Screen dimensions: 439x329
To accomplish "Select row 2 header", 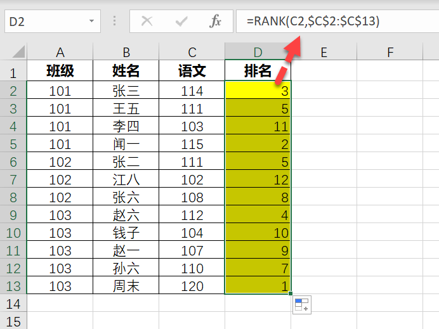I will click(13, 91).
